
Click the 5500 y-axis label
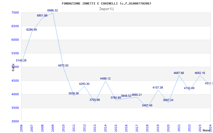(x=15, y=53)
